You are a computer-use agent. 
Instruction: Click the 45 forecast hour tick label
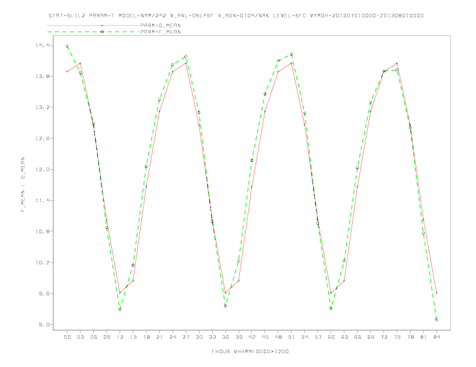[265, 337]
